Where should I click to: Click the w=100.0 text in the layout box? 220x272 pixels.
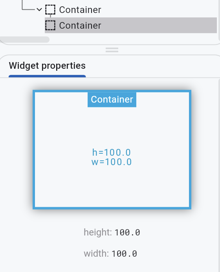point(112,162)
